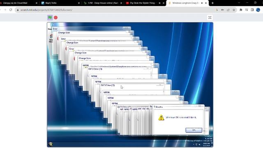Expand the tab search chevron
The height and width of the screenshot is (148, 263).
coord(239,3)
